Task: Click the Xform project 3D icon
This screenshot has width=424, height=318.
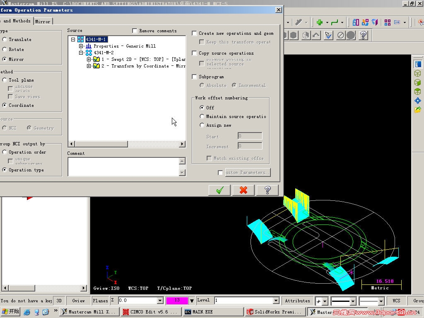Action: pyautogui.click(x=374, y=22)
